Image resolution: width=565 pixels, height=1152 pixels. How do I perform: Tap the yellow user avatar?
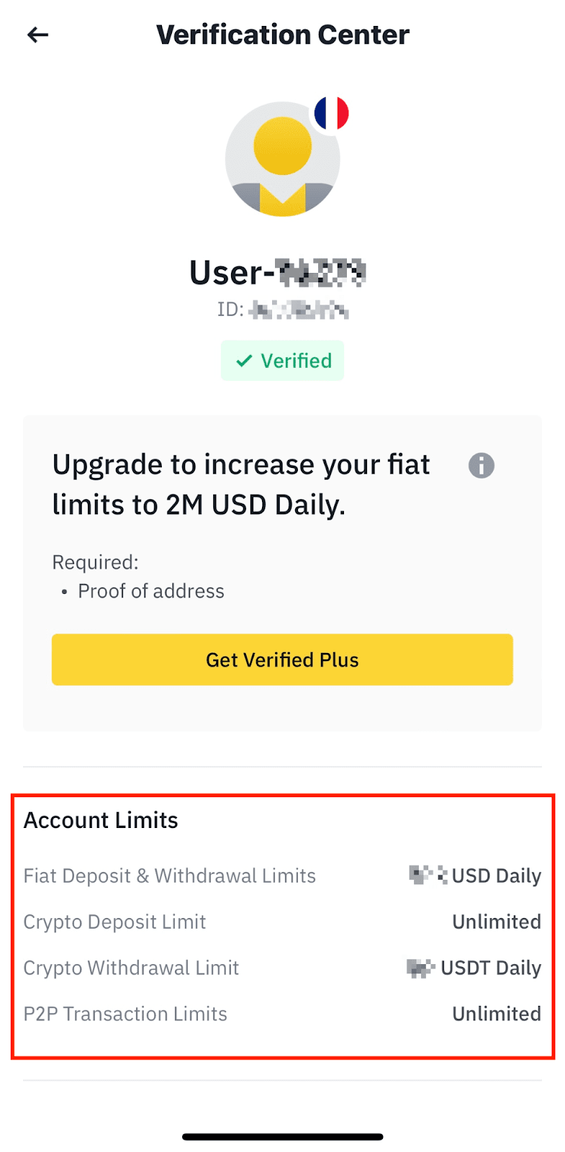[x=282, y=160]
